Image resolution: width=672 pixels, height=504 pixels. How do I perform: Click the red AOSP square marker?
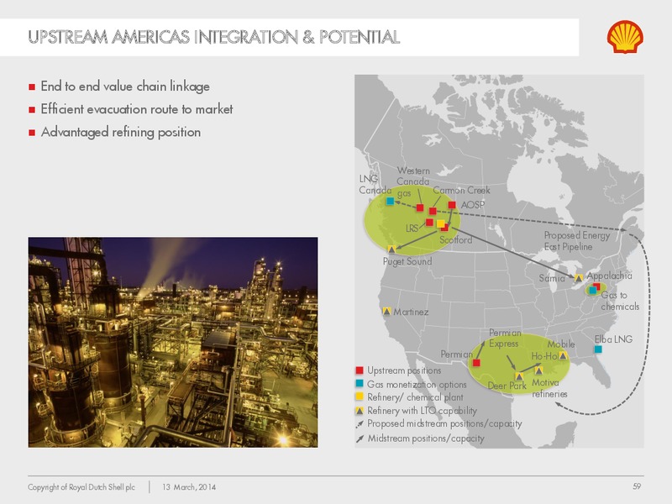click(x=452, y=205)
